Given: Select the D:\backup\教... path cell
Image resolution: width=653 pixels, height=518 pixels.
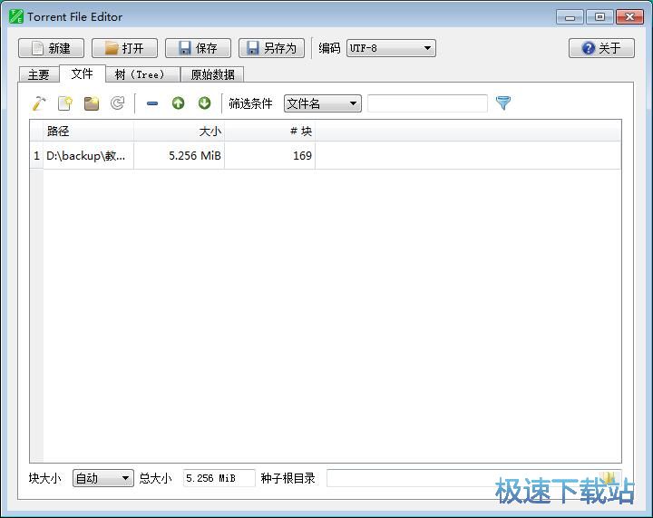Looking at the screenshot, I should click(88, 156).
